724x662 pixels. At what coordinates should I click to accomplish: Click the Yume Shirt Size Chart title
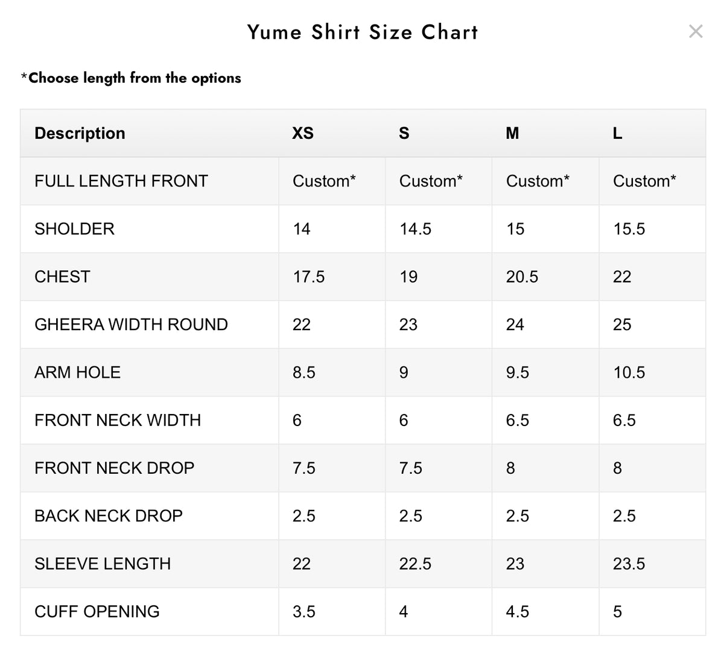click(x=363, y=31)
